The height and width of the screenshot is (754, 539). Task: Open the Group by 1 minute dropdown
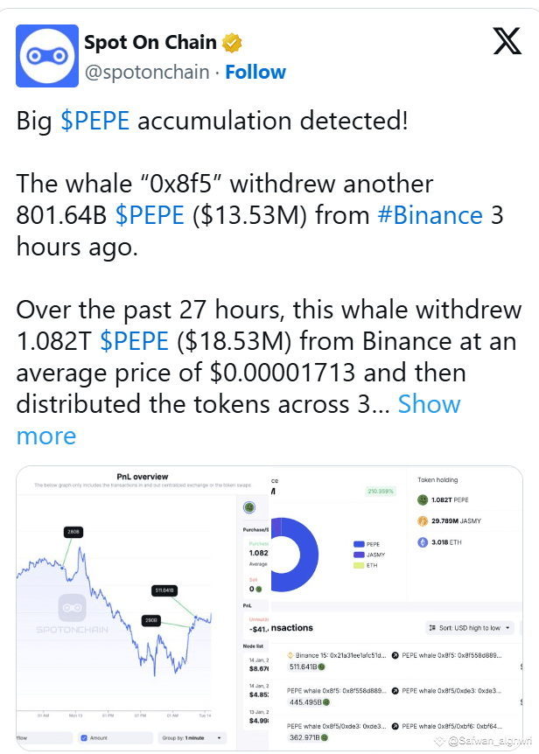pos(192,737)
